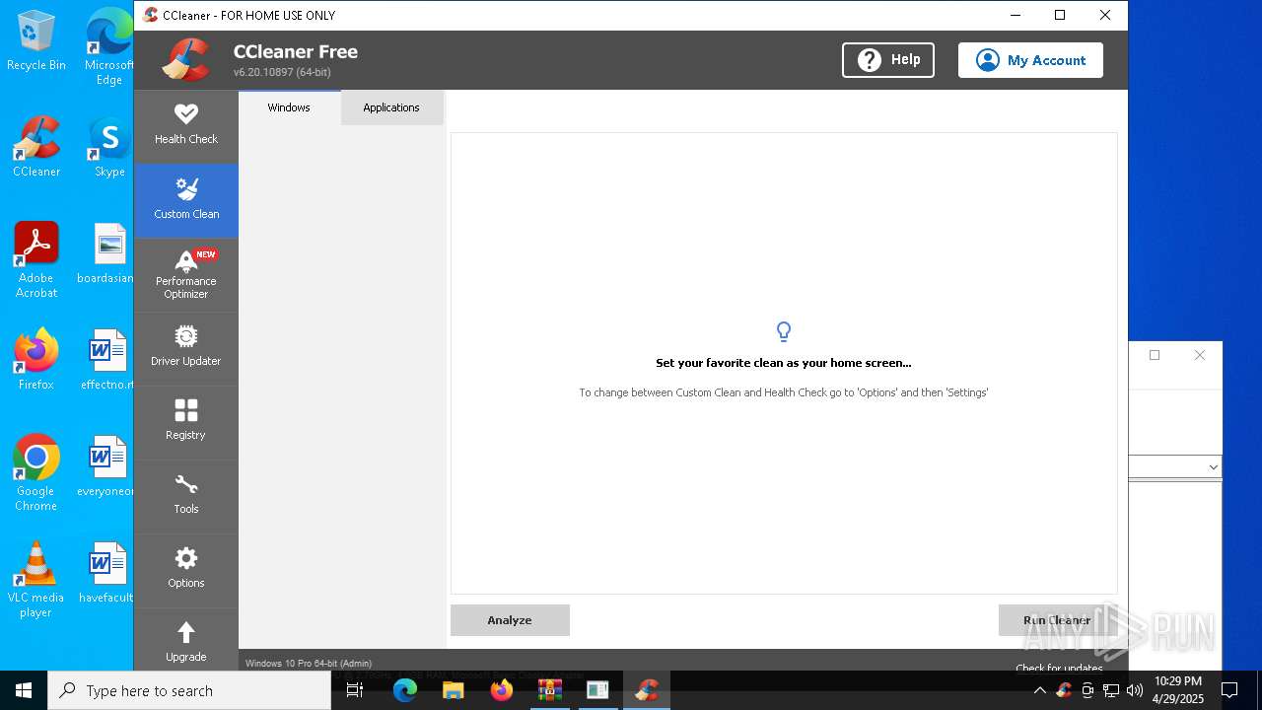The width and height of the screenshot is (1262, 710).
Task: Select Custom Clean in sidebar
Action: click(x=186, y=200)
